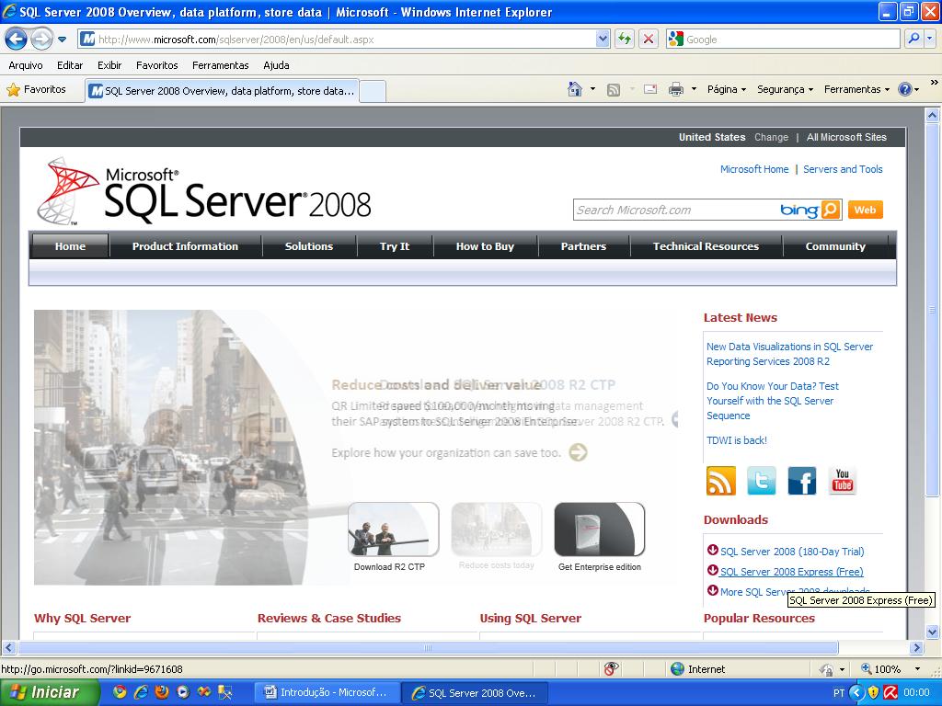Viewport: 942px width, 706px height.
Task: Select the Product Information navigation tab
Action: coord(185,246)
